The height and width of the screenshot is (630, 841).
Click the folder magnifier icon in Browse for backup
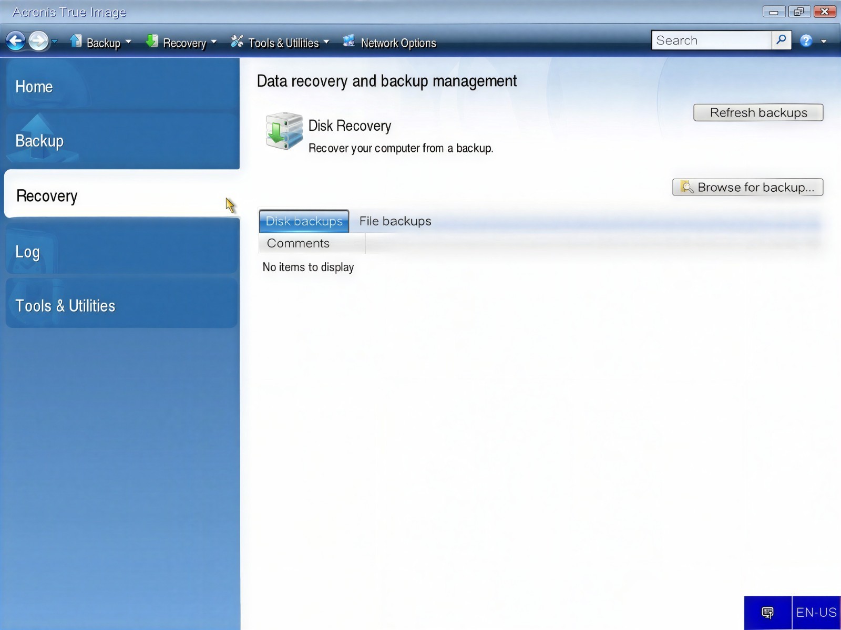tap(686, 187)
